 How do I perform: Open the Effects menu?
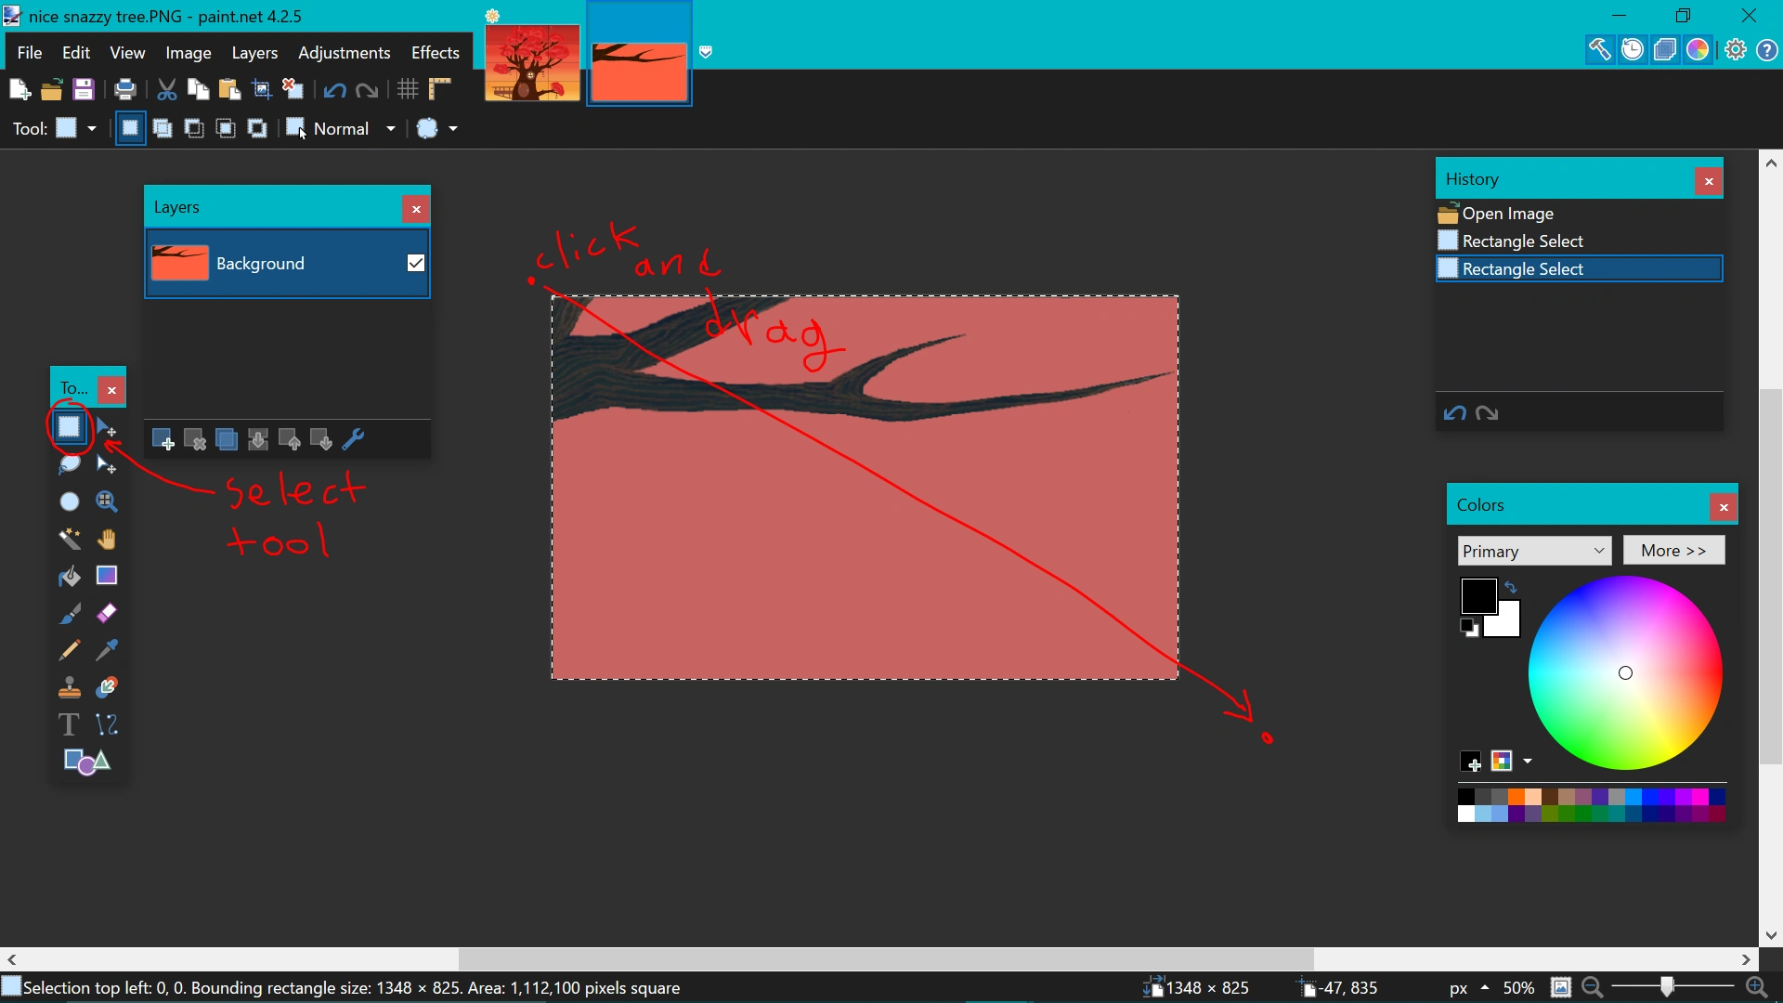point(436,53)
